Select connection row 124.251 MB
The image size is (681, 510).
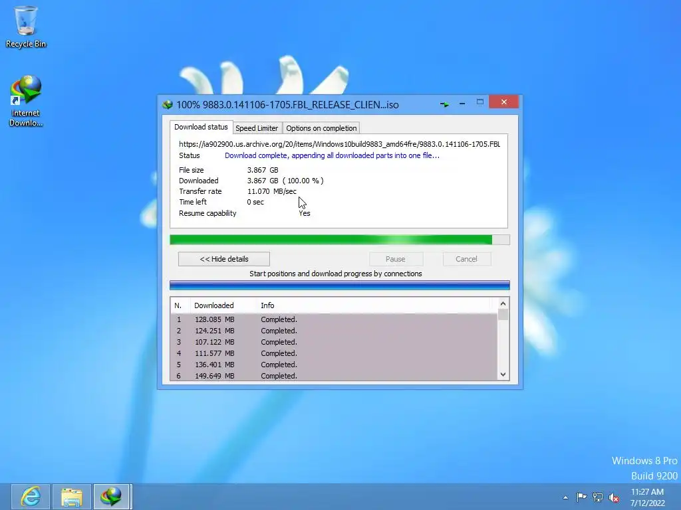(334, 331)
